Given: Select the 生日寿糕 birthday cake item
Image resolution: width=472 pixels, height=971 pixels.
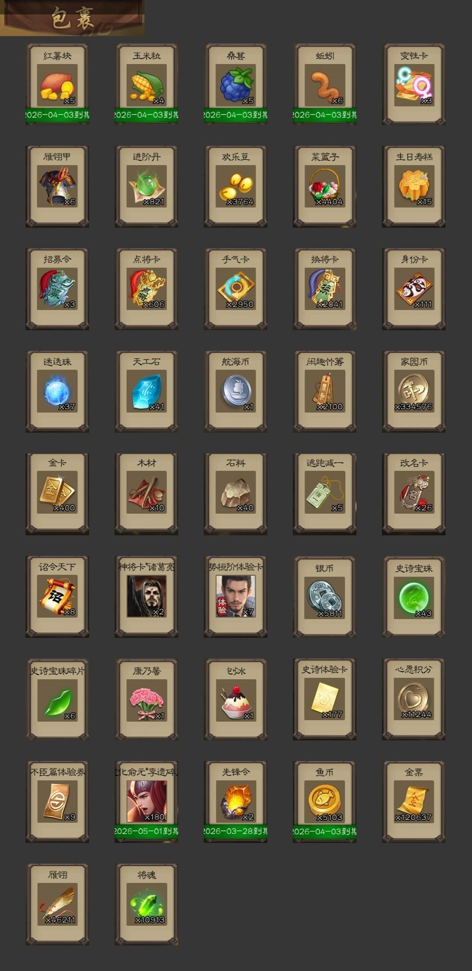Looking at the screenshot, I should pyautogui.click(x=414, y=187).
